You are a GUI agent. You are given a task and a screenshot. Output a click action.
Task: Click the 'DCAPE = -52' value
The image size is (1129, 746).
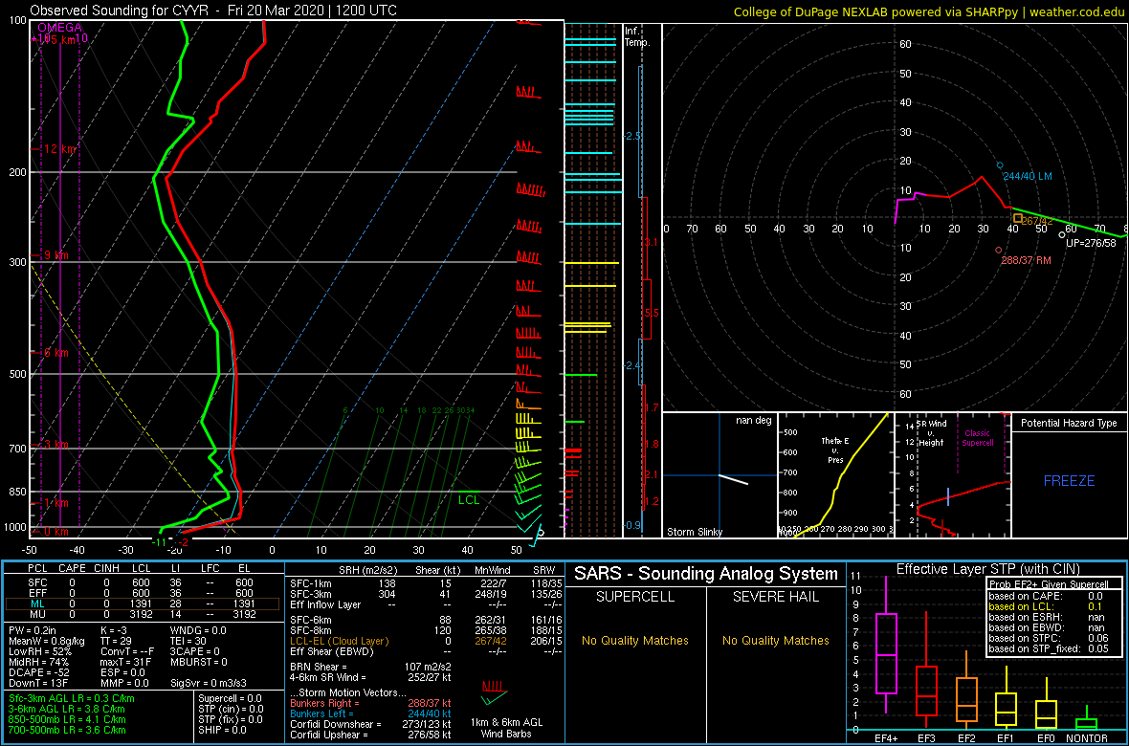pyautogui.click(x=39, y=670)
